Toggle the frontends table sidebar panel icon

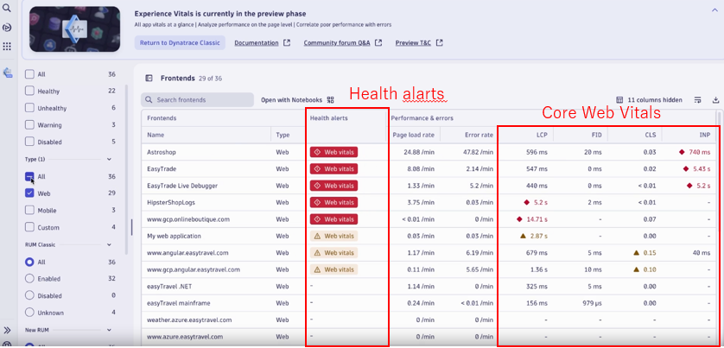149,78
